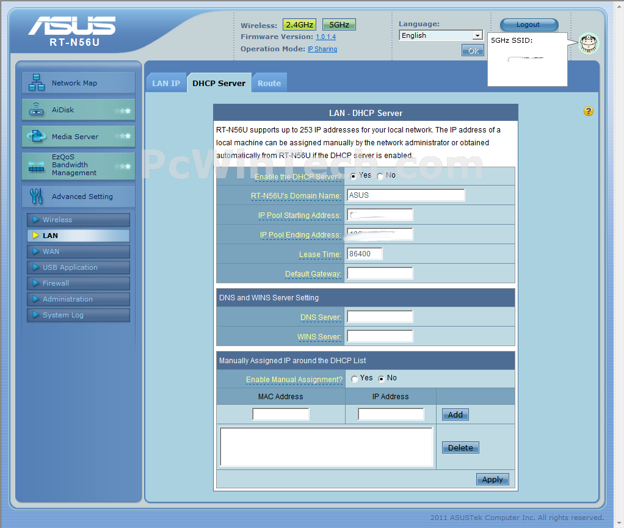This screenshot has width=624, height=528.
Task: Focus the IP Pool Ending Address field
Action: pos(380,234)
